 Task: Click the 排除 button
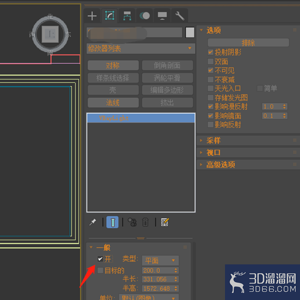pyautogui.click(x=248, y=43)
